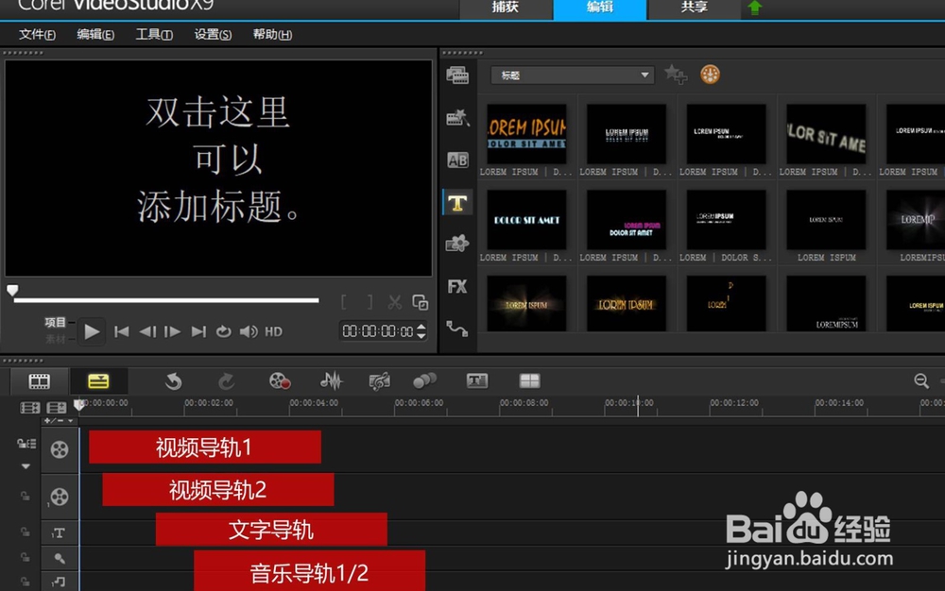Increase timecode with up stepper arrow
The width and height of the screenshot is (945, 591).
click(421, 327)
